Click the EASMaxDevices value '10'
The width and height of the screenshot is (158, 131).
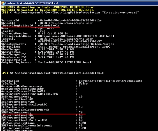(x=81, y=107)
